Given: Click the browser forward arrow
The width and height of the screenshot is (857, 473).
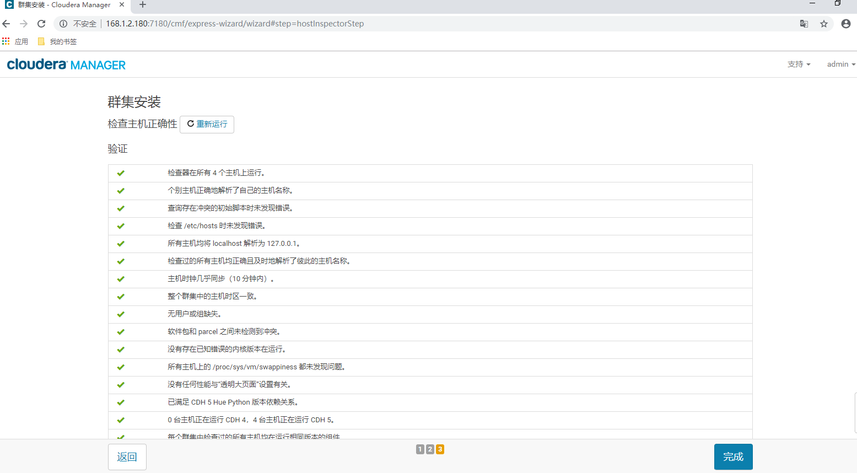Looking at the screenshot, I should point(24,24).
